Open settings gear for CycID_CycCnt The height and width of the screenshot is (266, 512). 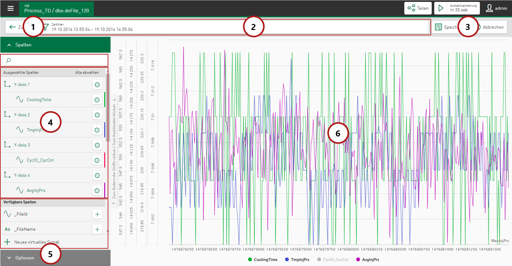point(97,160)
